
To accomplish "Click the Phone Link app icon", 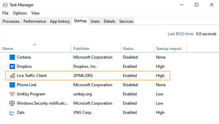I will [x=12, y=85].
